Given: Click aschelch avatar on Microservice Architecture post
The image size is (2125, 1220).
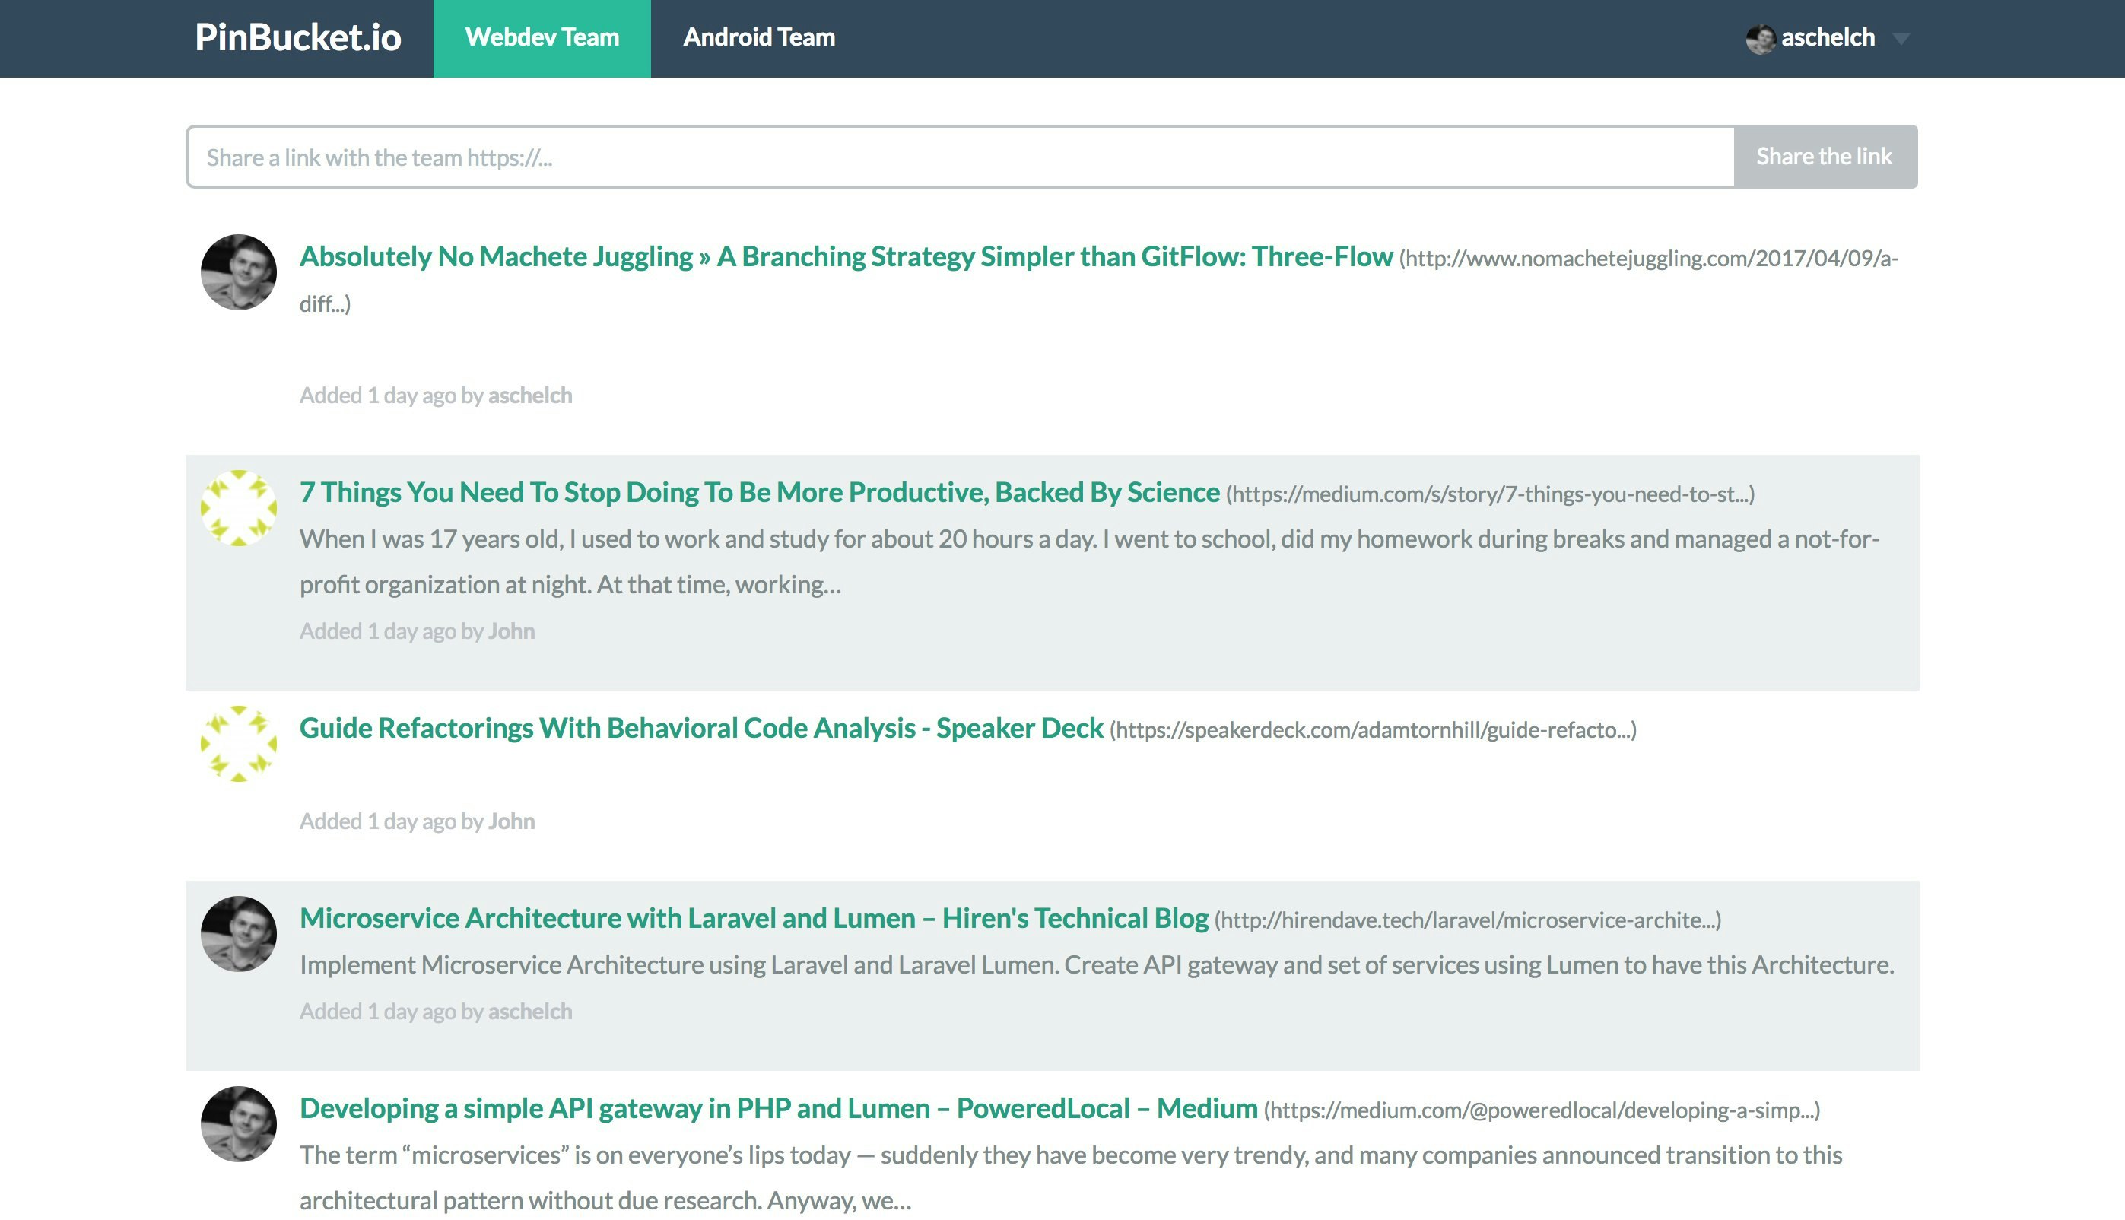Looking at the screenshot, I should tap(239, 934).
